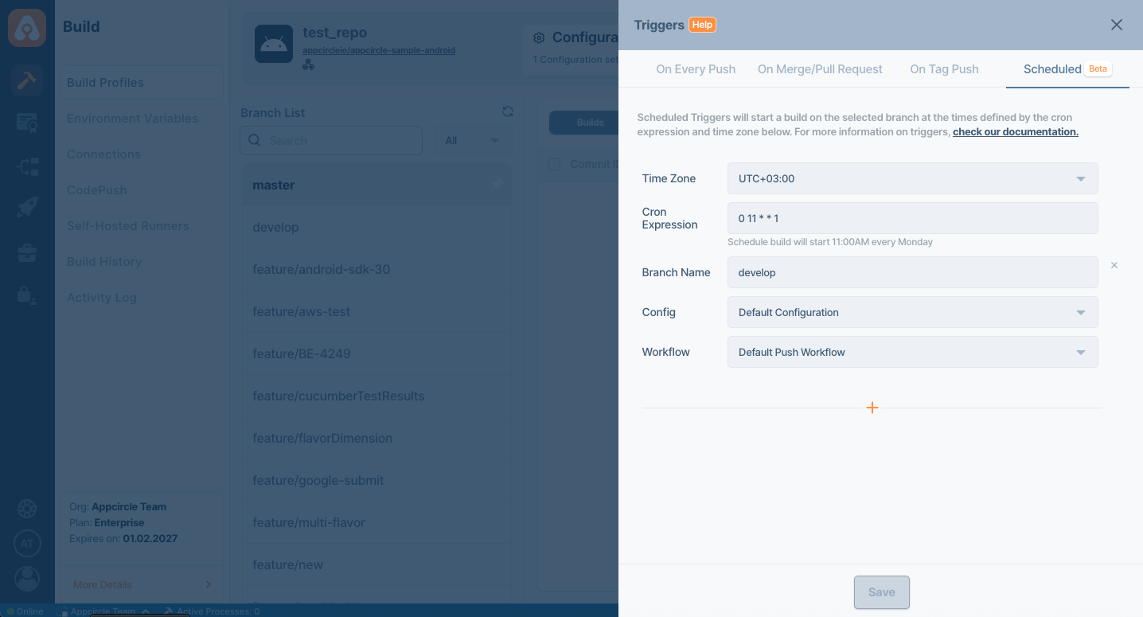This screenshot has height=617, width=1143.
Task: Click the branch Search field
Action: pos(331,140)
